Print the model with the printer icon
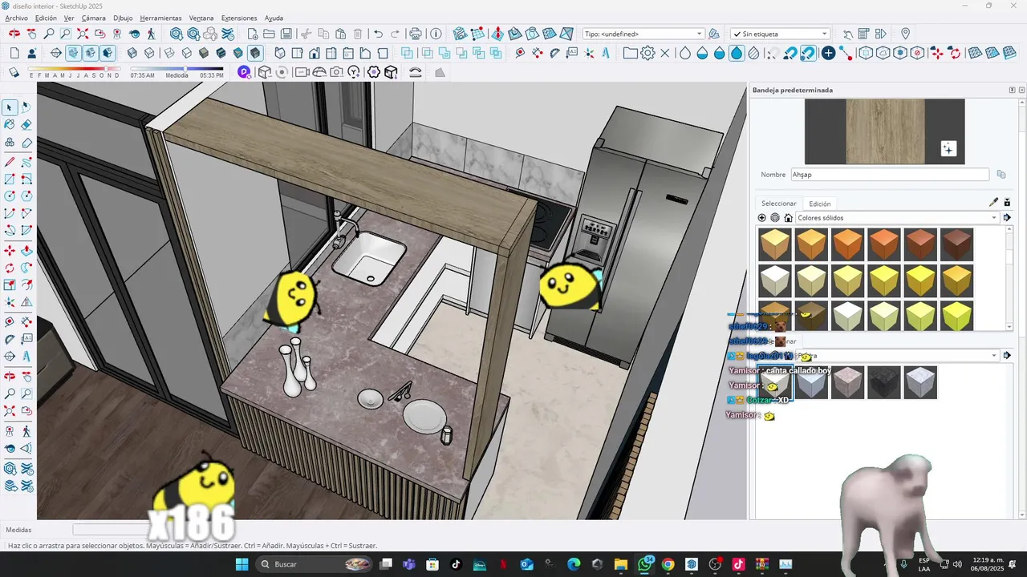 [415, 34]
